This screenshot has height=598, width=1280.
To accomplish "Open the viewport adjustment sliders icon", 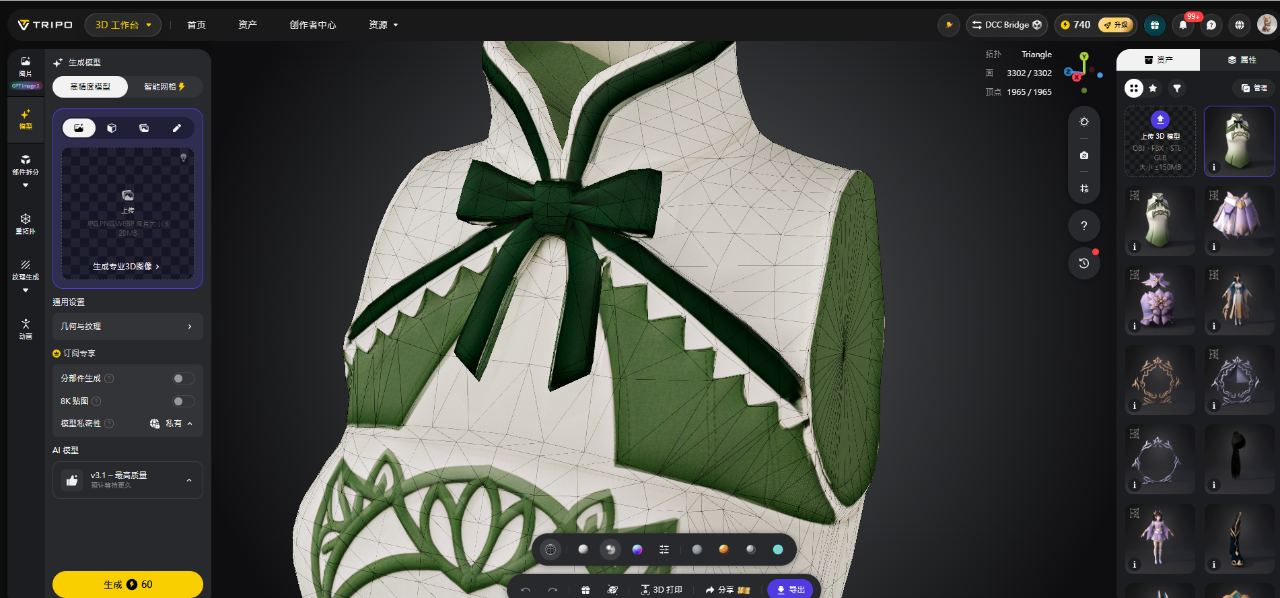I will [x=664, y=550].
